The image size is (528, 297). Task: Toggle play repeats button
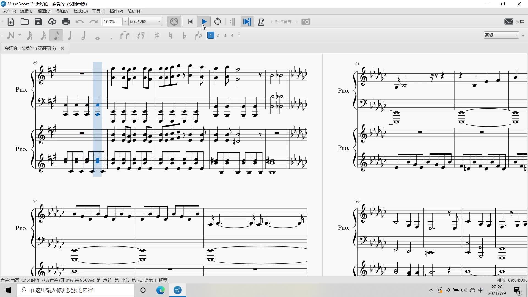pyautogui.click(x=232, y=22)
